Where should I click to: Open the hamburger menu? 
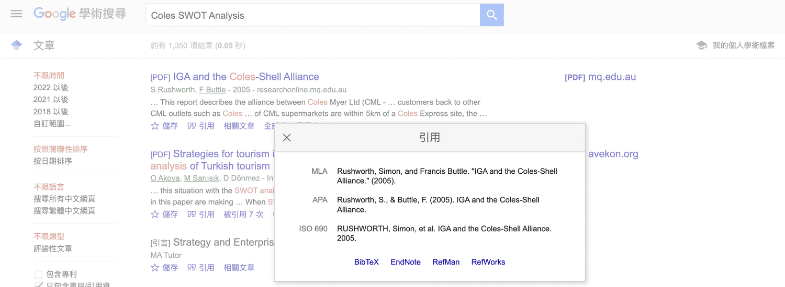(x=16, y=14)
